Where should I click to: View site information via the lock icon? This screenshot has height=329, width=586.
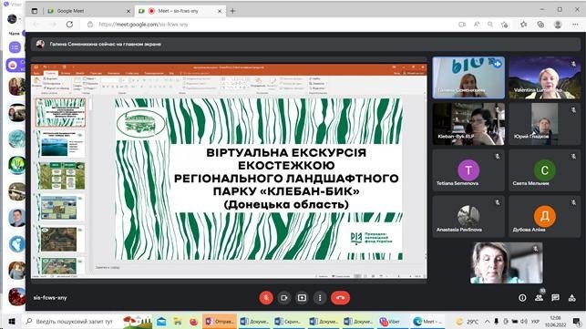click(90, 25)
